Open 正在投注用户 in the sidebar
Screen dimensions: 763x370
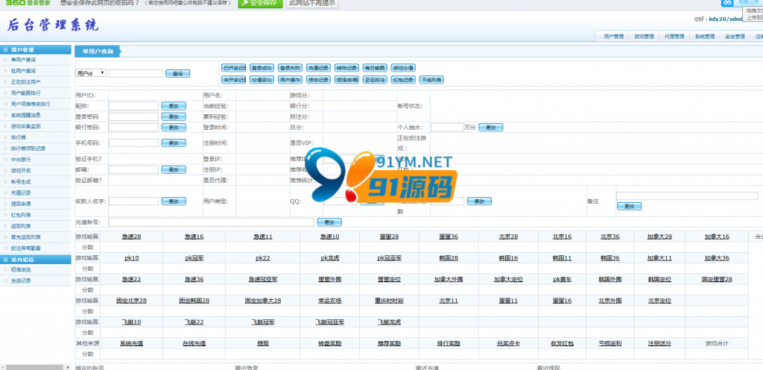click(26, 82)
